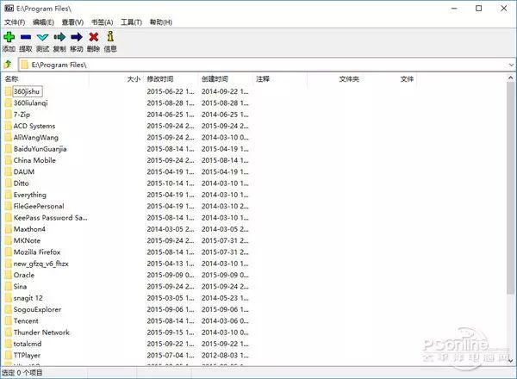The image size is (517, 379).
Task: Click the scrollbar up arrow
Action: point(511,78)
